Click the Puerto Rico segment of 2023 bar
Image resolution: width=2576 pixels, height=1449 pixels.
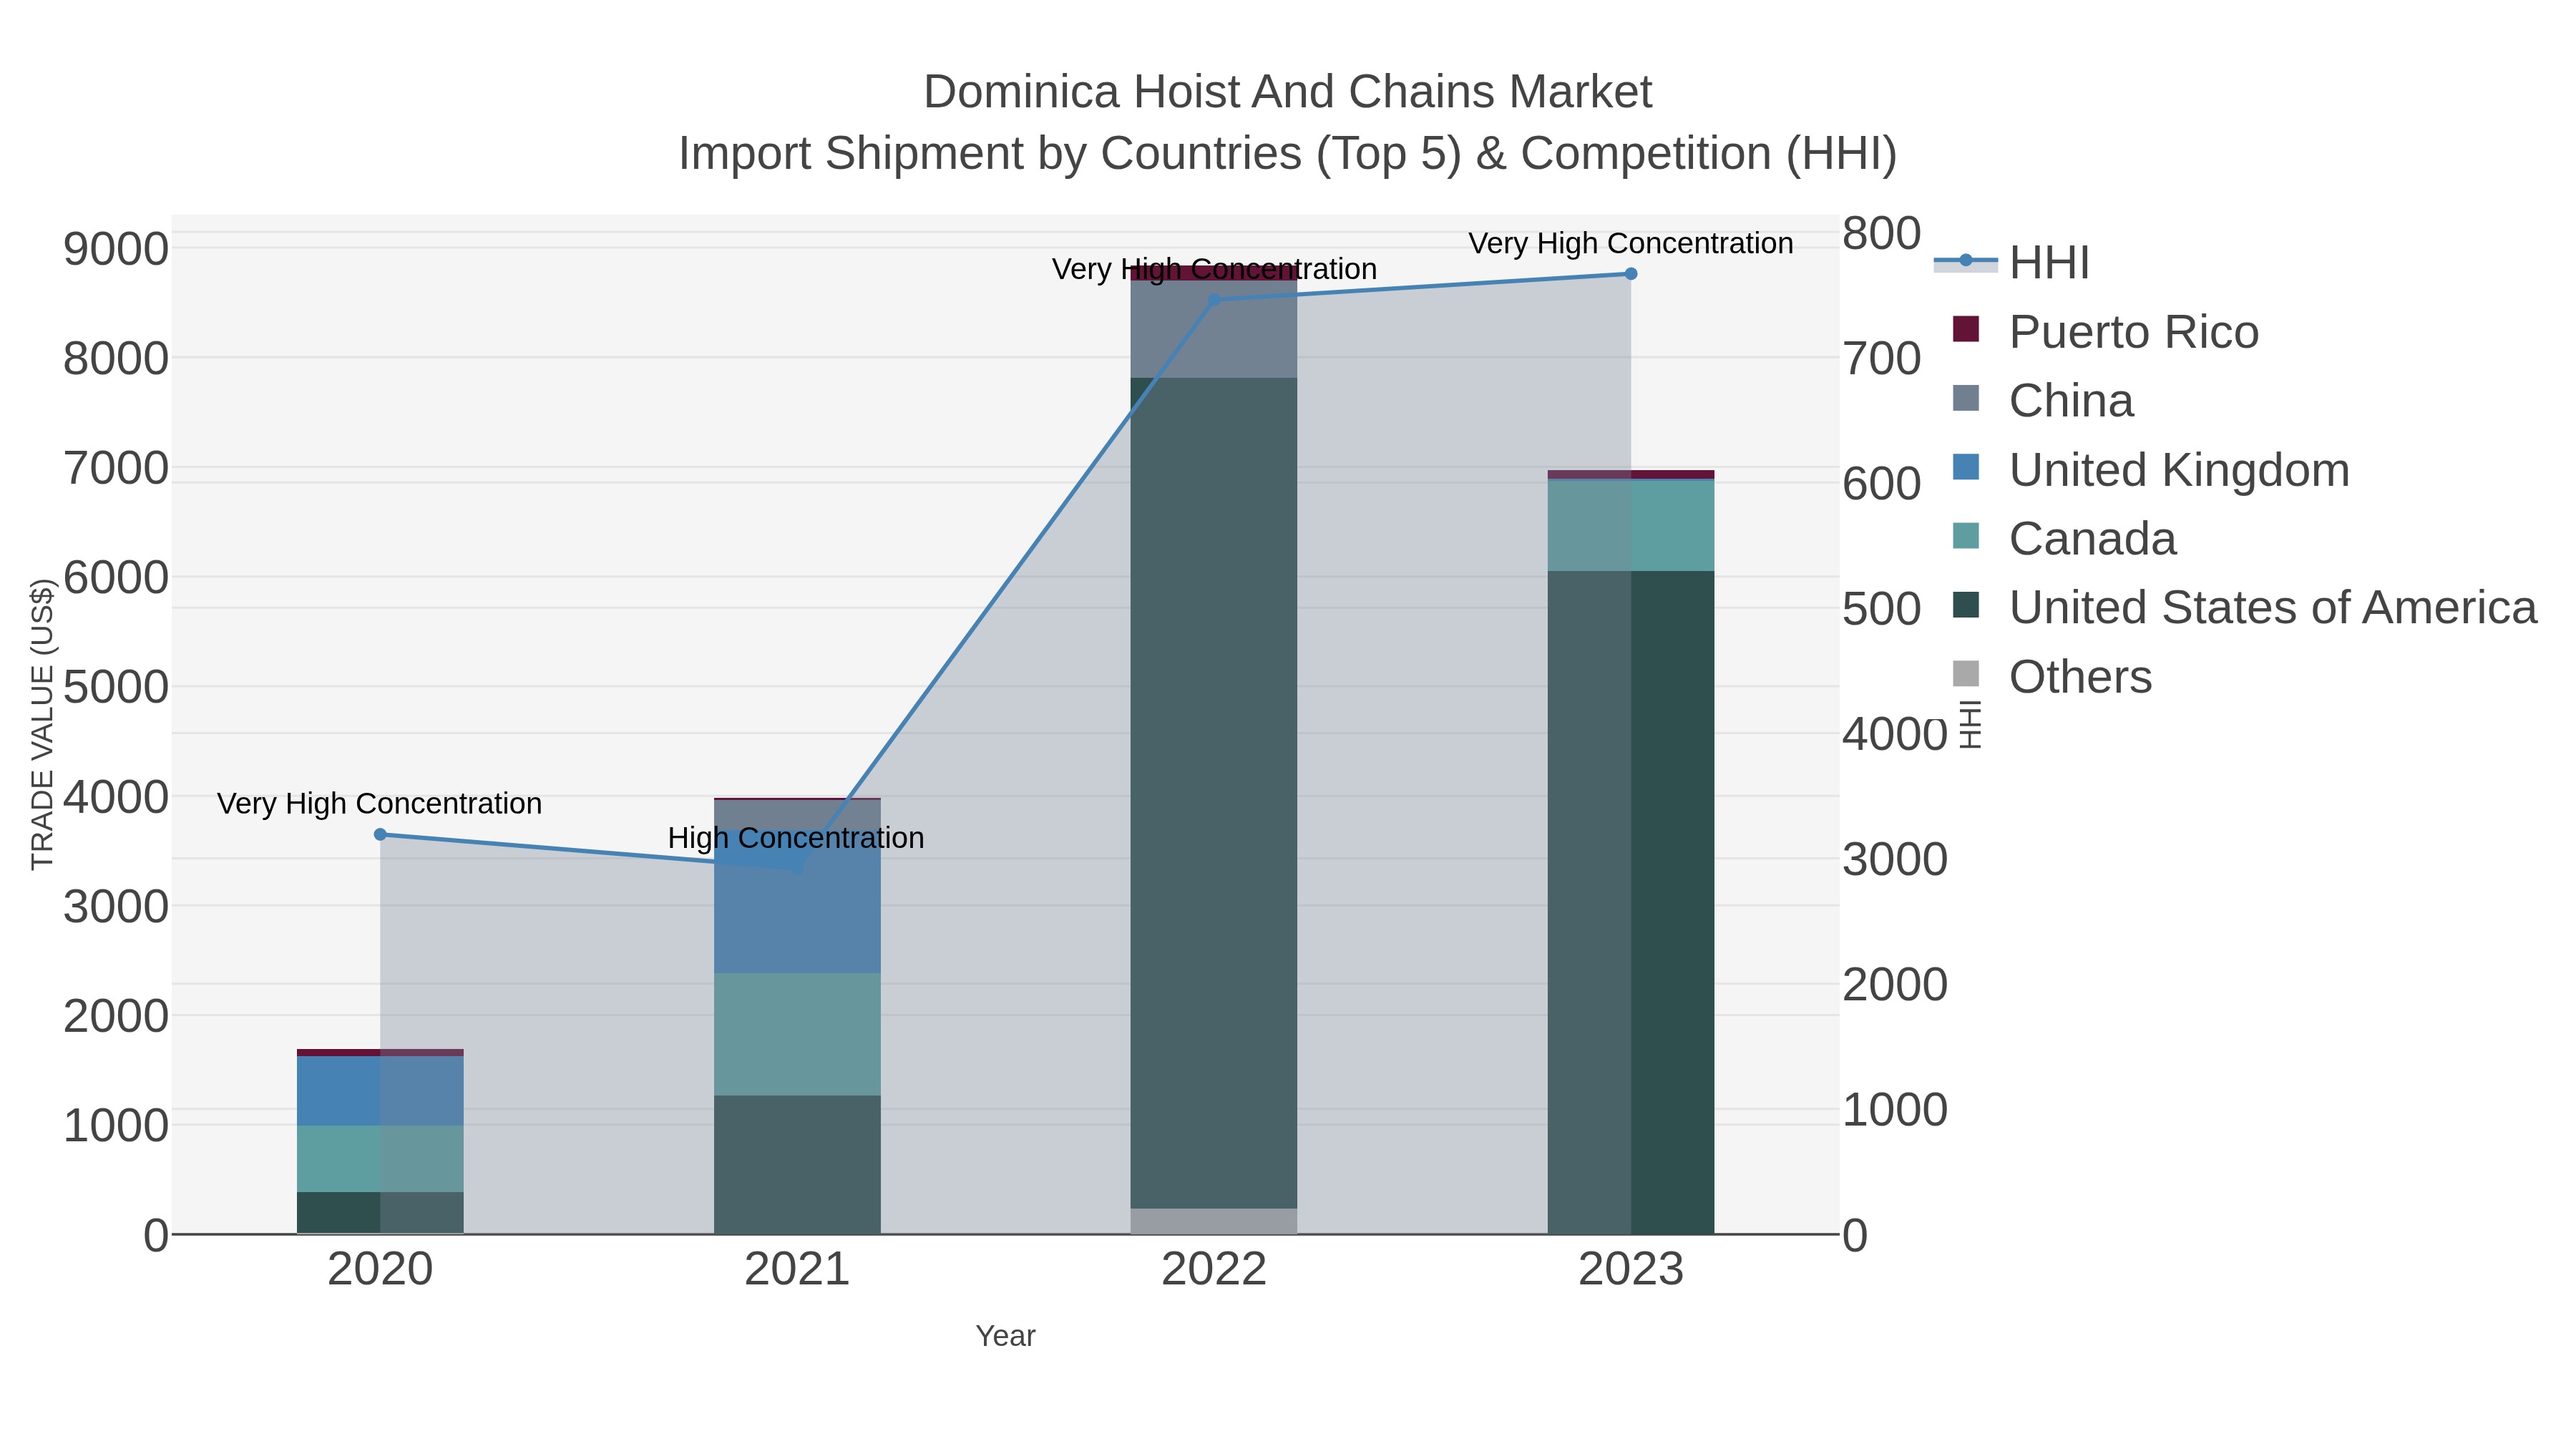coord(1631,474)
